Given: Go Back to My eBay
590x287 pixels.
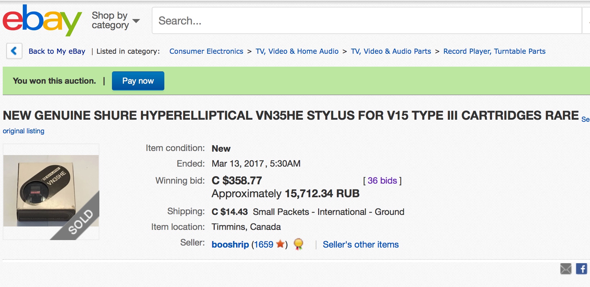Looking at the screenshot, I should coord(57,51).
